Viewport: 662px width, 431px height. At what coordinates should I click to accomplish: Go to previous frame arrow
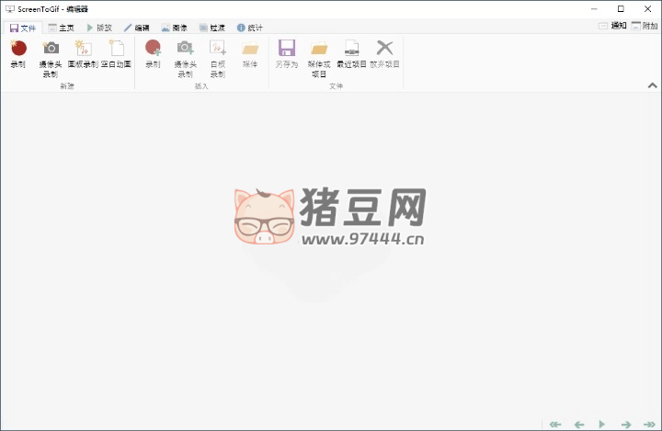tap(579, 425)
